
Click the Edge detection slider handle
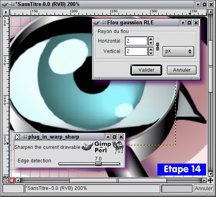click(98, 164)
